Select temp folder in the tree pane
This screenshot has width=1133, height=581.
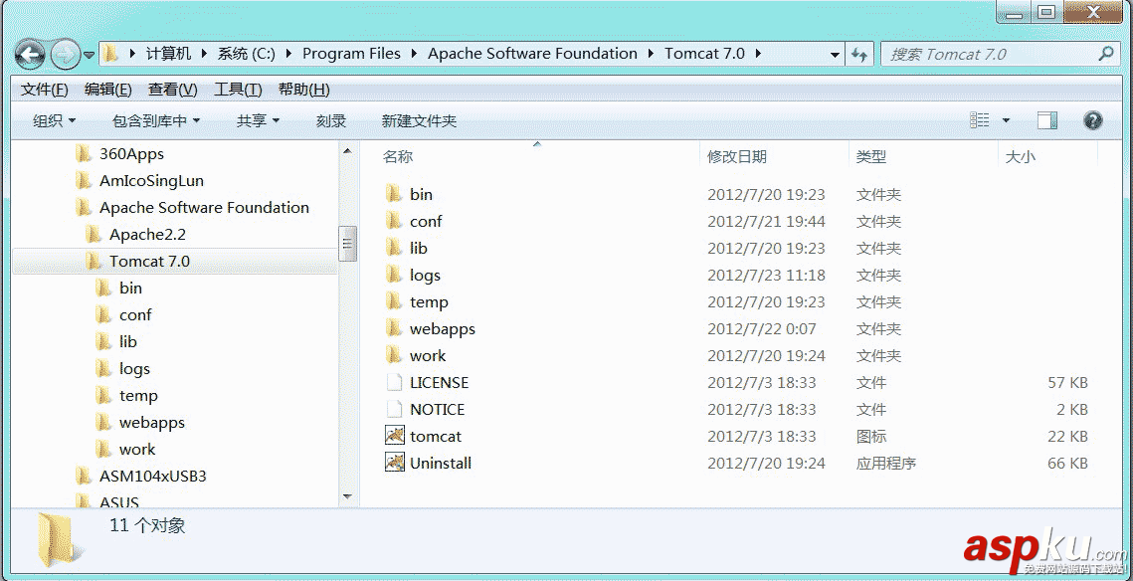pos(138,395)
